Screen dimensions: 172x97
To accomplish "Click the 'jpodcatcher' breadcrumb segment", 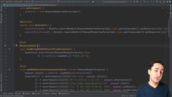I will tap(19, 2).
